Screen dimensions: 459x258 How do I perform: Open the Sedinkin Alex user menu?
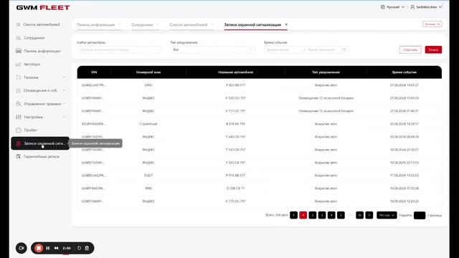coord(426,7)
